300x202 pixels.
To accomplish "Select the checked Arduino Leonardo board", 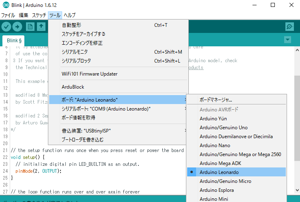I will pos(237,172).
